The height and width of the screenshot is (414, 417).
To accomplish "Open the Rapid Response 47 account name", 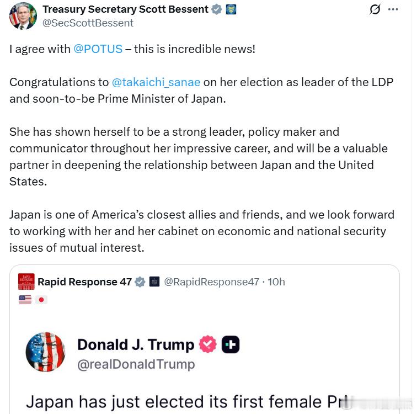I will (84, 282).
